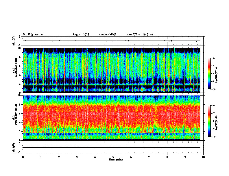
Task: Click the time axis tick label "3"
Action: coord(77,157)
